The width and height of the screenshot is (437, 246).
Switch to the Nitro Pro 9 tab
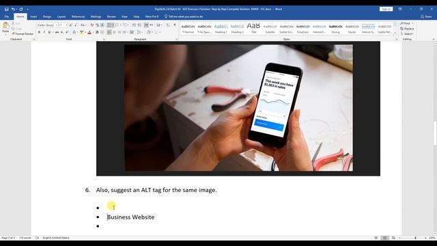point(152,16)
